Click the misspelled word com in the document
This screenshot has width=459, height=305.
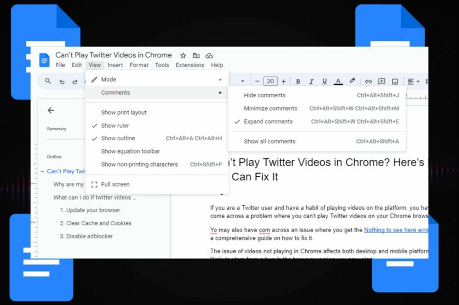pos(264,230)
